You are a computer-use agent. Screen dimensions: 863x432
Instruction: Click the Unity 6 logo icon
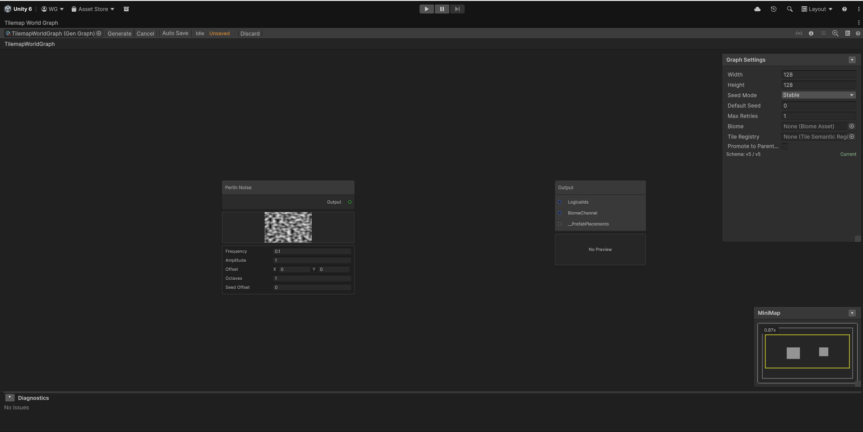pos(8,9)
